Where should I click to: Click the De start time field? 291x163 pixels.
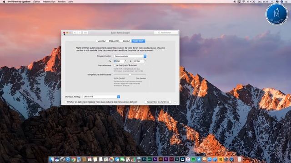(x=119, y=61)
